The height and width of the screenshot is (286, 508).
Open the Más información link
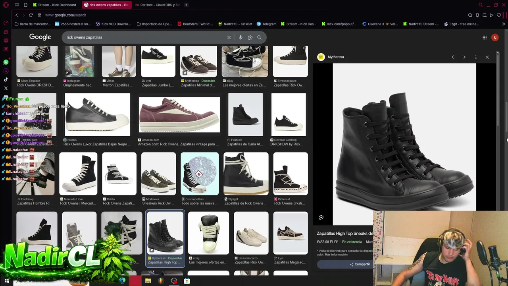[x=336, y=255]
